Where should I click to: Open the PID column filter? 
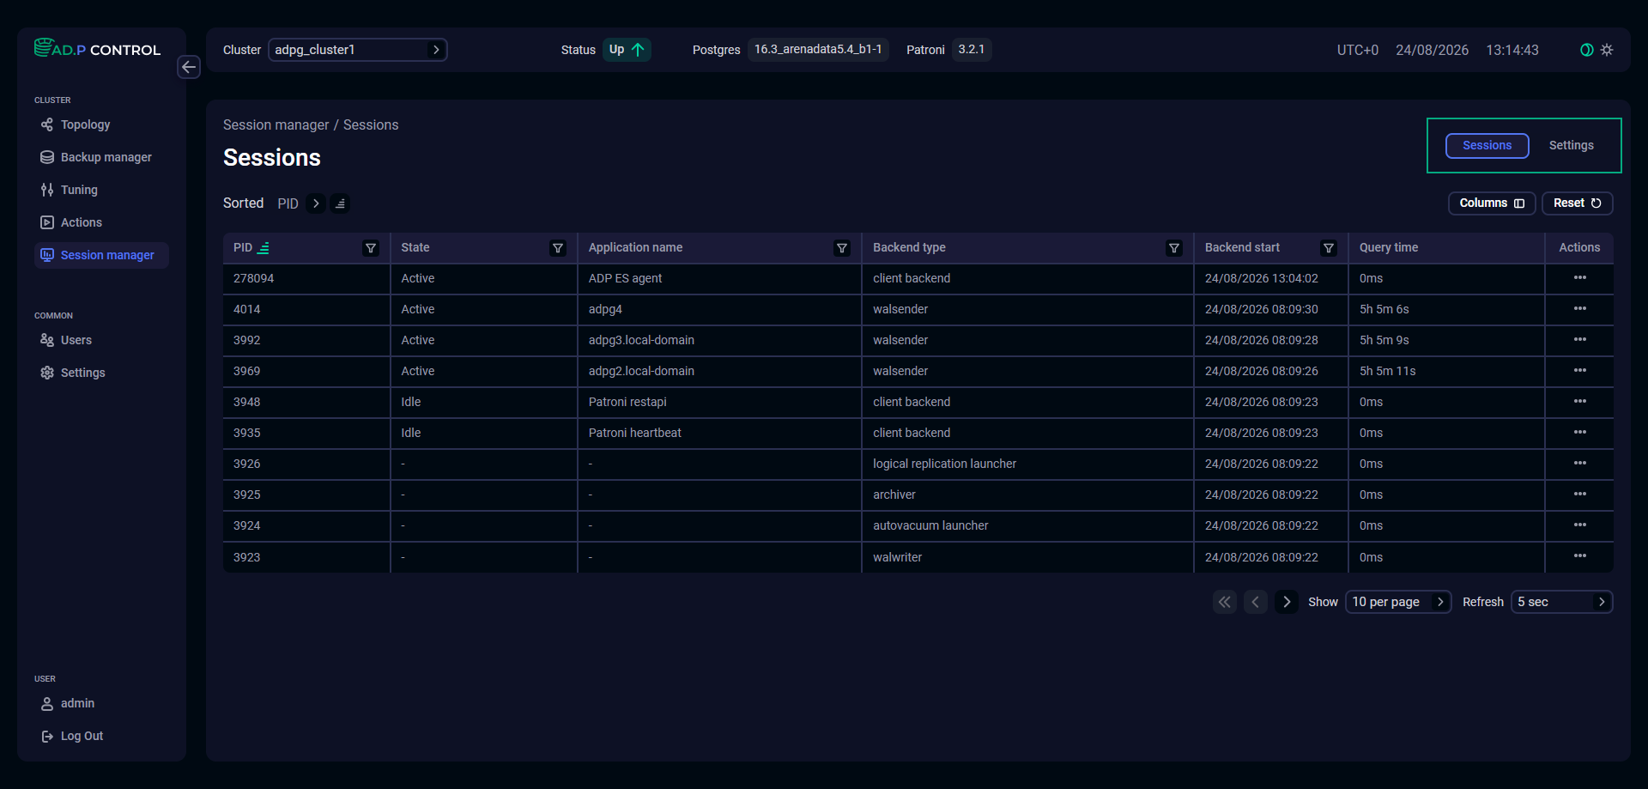click(371, 248)
